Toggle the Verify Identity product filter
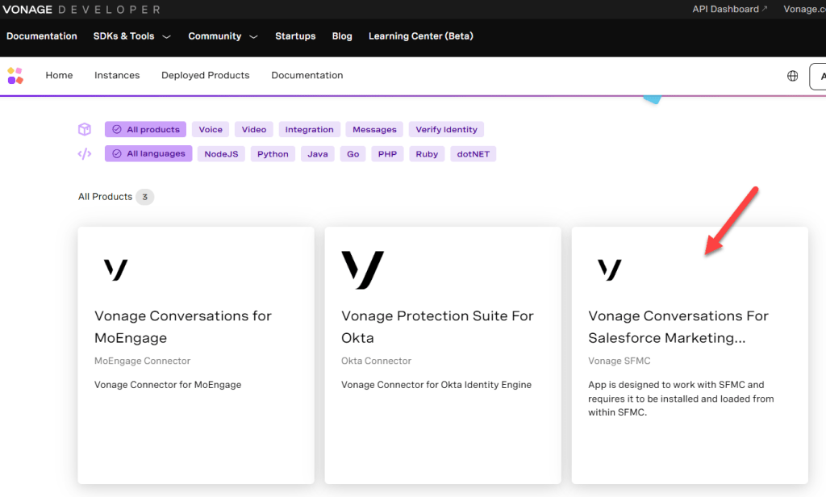The image size is (826, 497). click(446, 129)
